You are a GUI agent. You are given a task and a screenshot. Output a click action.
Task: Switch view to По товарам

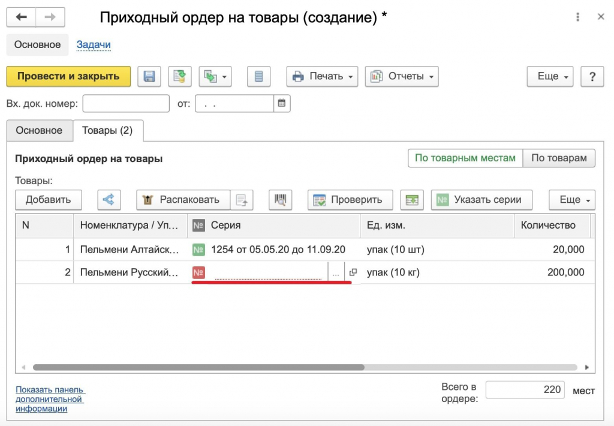559,158
